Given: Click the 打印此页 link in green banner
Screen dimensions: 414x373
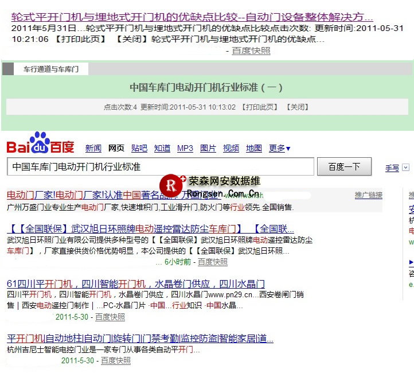Looking at the screenshot, I should click(259, 107).
